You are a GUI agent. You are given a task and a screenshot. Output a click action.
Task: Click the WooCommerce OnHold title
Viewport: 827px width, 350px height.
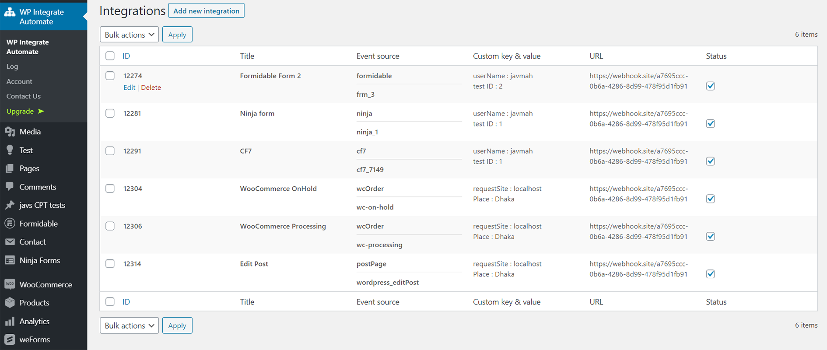point(278,189)
